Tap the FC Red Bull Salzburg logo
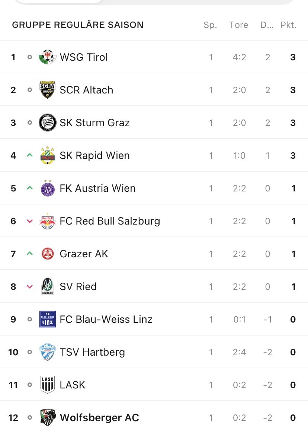 point(48,221)
